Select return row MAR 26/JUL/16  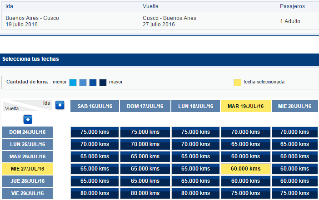[27, 157]
